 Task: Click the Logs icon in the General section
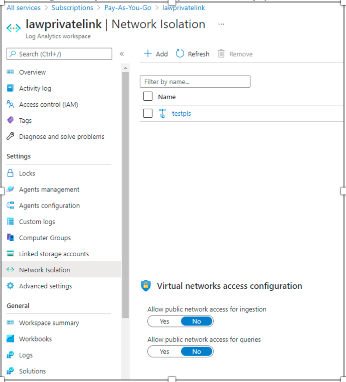10,355
